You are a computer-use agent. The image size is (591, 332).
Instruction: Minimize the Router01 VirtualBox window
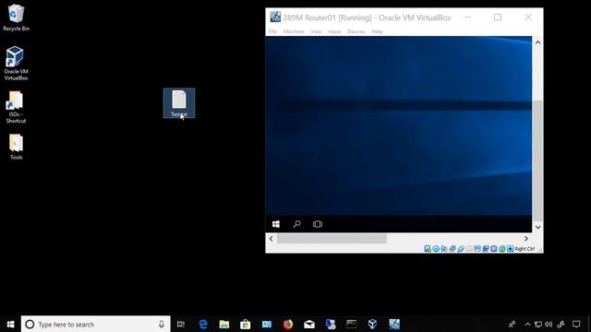tap(468, 18)
